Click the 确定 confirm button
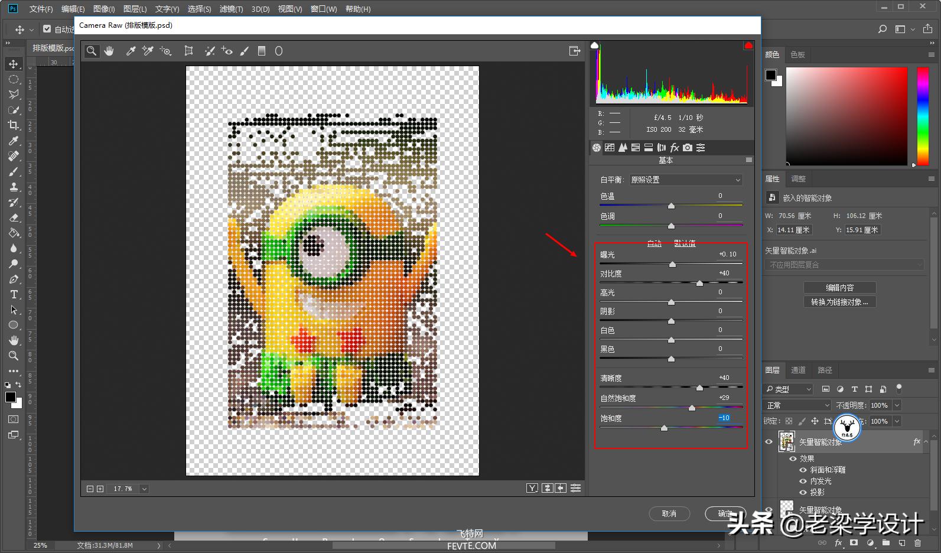941x553 pixels. 725,513
